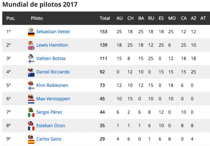Click the Australian flag beside Ricciardo

point(31,75)
